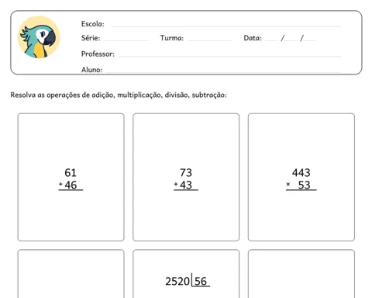Click the empty bottom-right exercise box

click(301, 274)
